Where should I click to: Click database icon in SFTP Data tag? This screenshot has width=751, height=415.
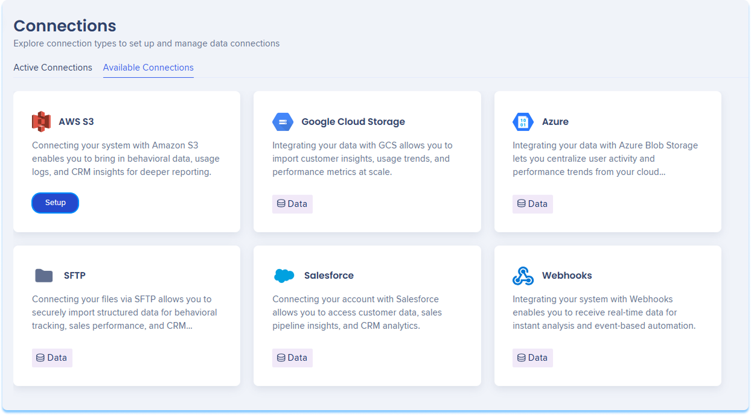[x=40, y=358]
